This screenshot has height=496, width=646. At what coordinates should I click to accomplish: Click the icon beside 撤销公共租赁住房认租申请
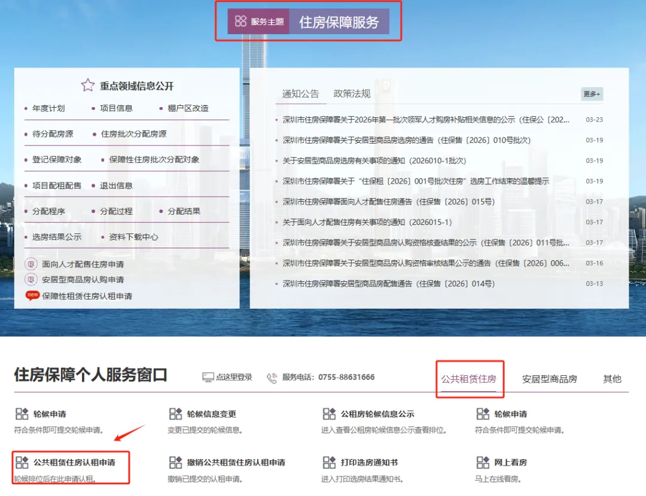175,462
